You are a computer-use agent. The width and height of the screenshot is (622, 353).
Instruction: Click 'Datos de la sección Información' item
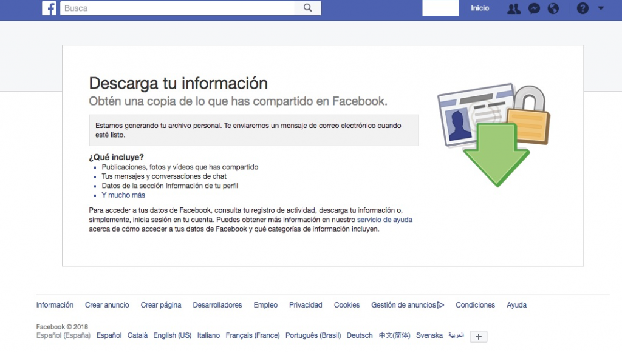click(x=170, y=186)
